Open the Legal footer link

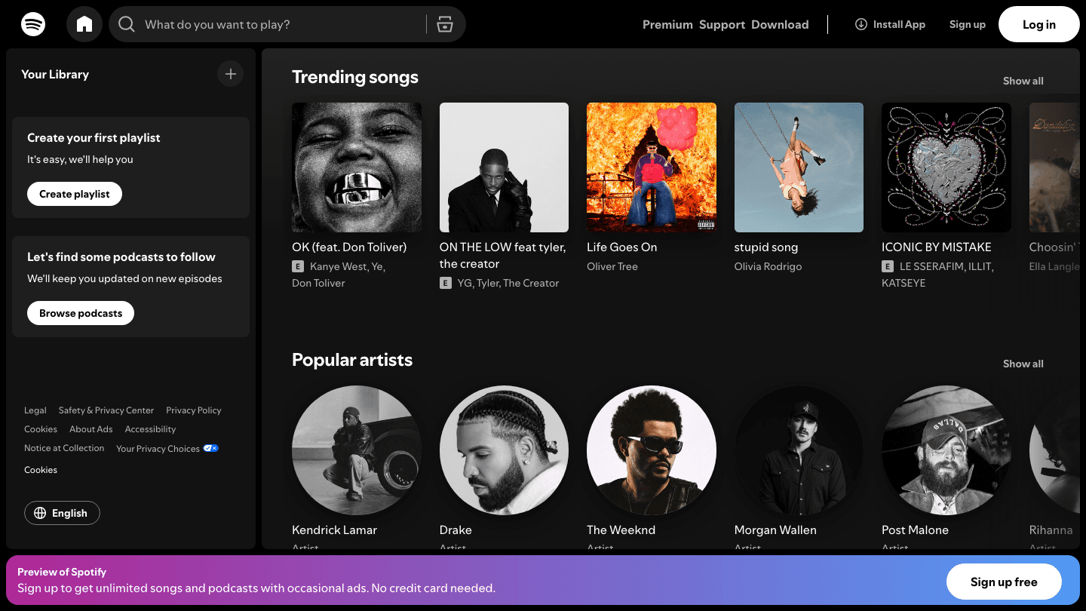35,410
